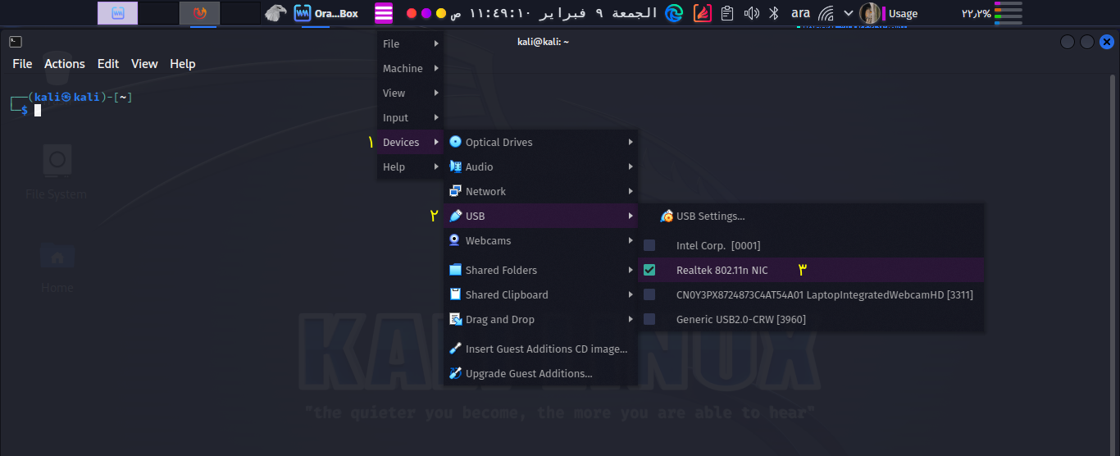Click the red feather app icon in panel
Image resolution: width=1120 pixels, height=456 pixels.
click(703, 13)
